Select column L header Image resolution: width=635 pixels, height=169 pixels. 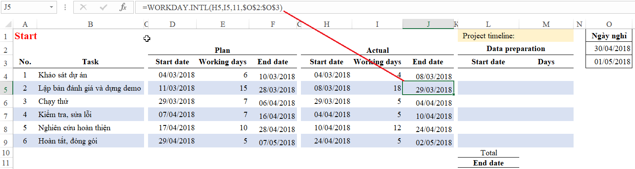tap(488, 25)
